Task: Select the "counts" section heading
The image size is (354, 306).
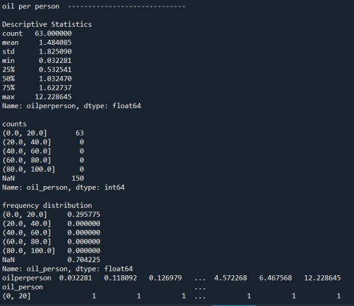Action: click(14, 124)
